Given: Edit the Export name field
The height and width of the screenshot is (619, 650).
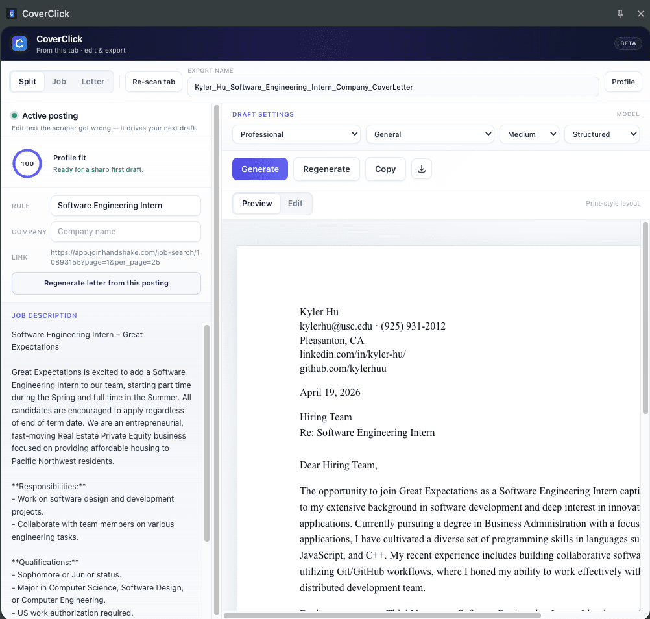Looking at the screenshot, I should 393,87.
